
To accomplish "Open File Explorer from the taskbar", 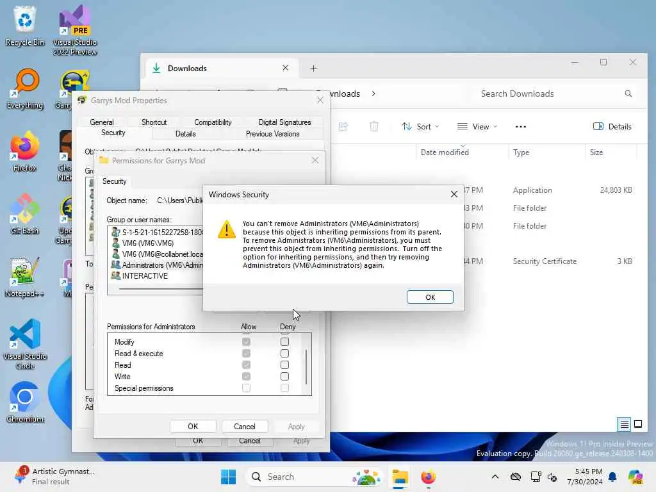I will tap(400, 477).
